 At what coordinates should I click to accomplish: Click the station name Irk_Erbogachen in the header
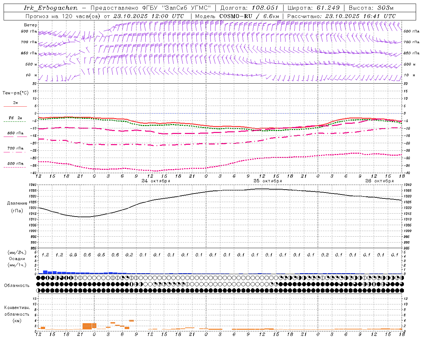pos(51,8)
